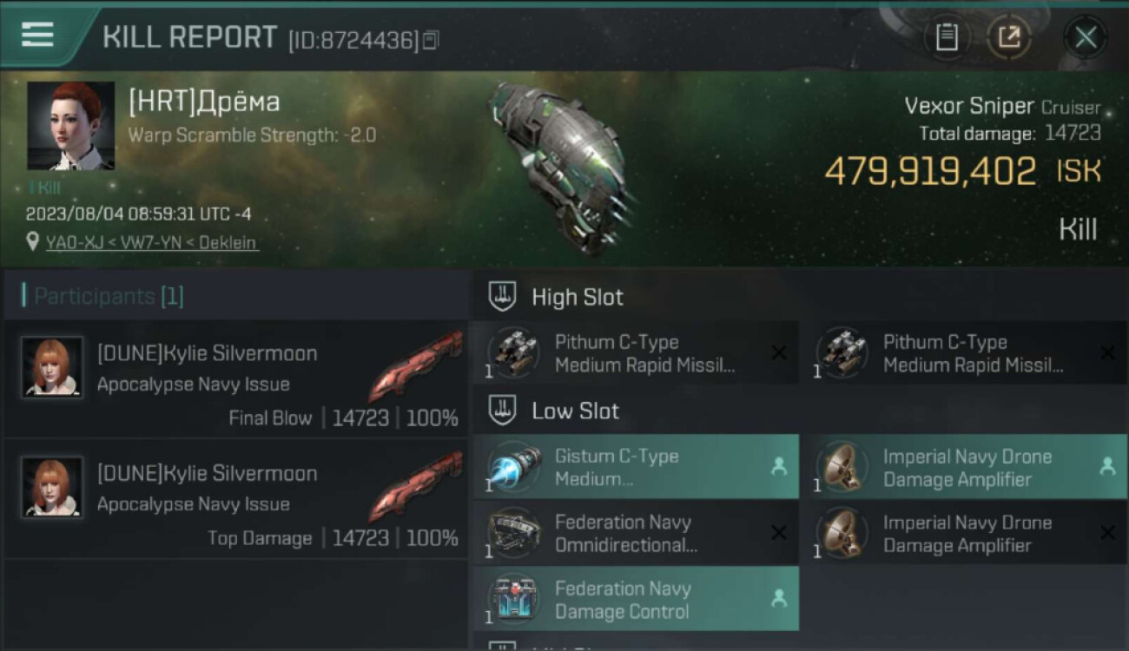
Task: Select the Gistum C-Type Medium module
Action: click(635, 467)
